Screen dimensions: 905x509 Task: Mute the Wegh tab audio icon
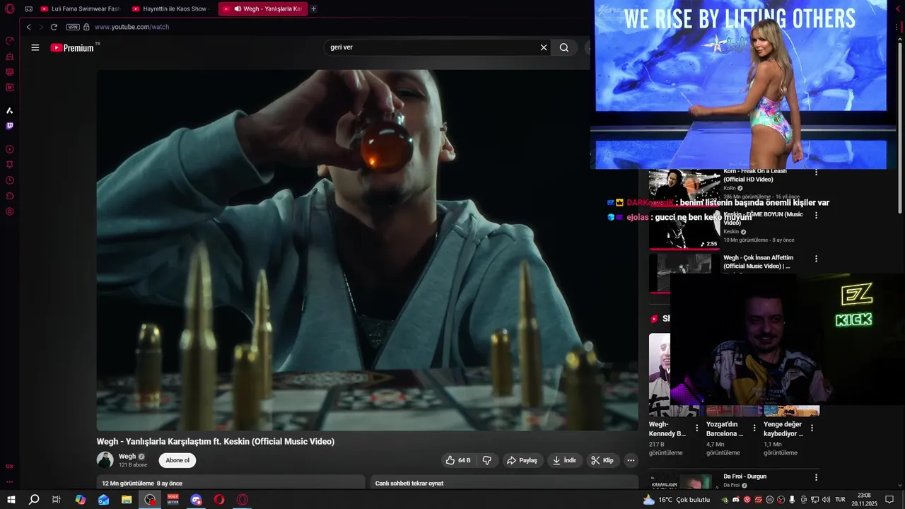(237, 9)
